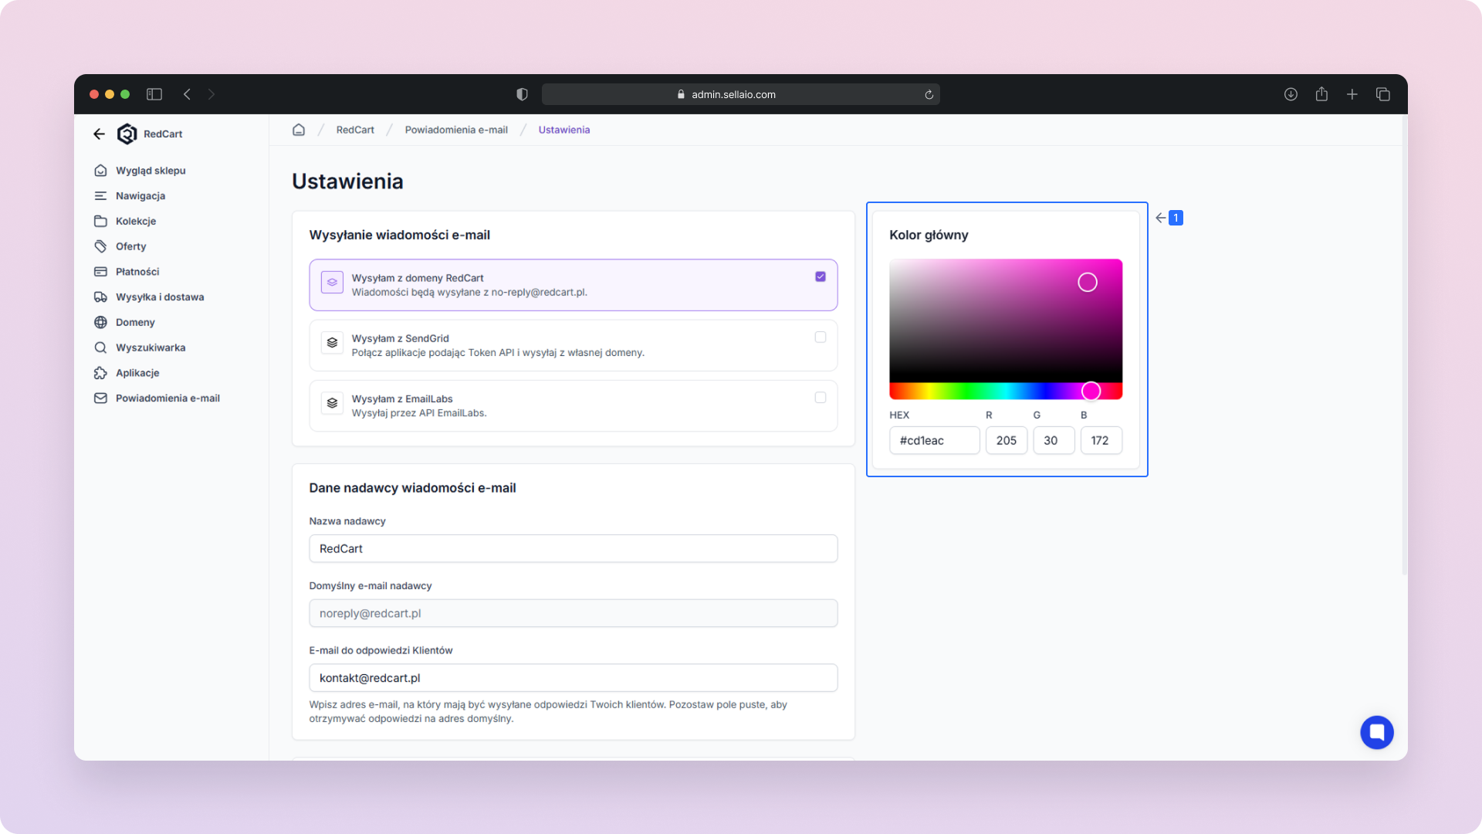Click the B value field showing 172
Viewport: 1482px width, 834px height.
(x=1101, y=441)
